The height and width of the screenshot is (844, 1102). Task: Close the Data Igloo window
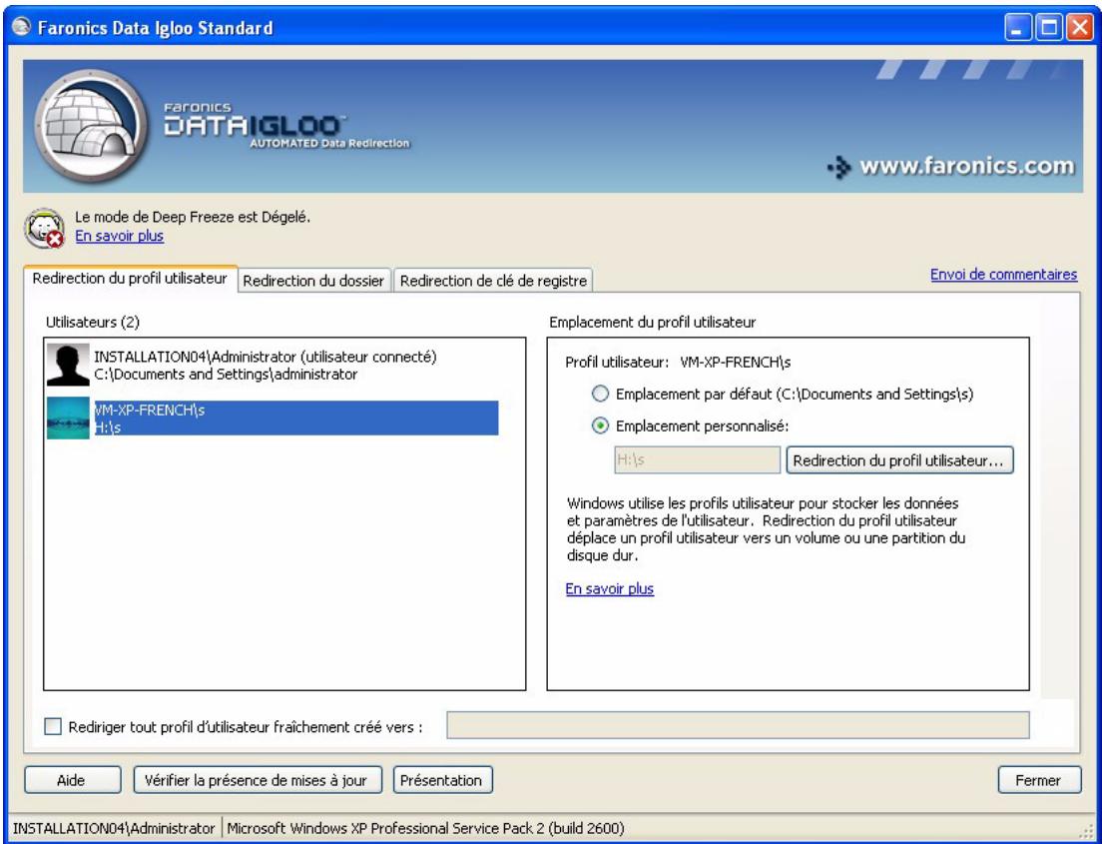pyautogui.click(x=1079, y=28)
